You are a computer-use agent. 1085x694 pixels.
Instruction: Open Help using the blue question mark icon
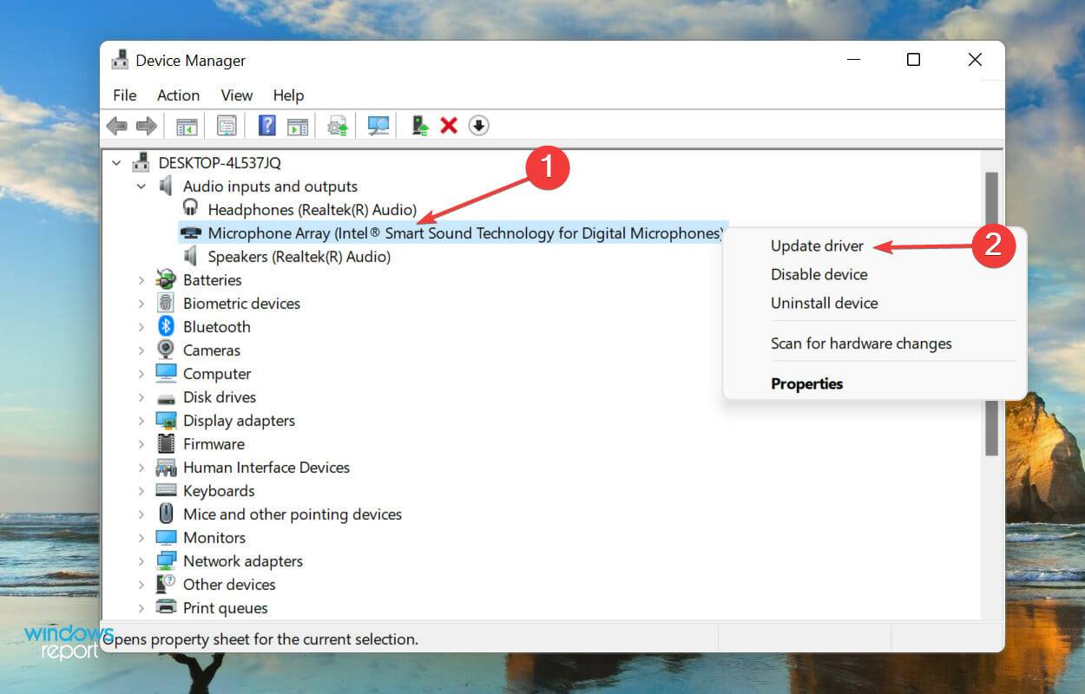coord(266,126)
